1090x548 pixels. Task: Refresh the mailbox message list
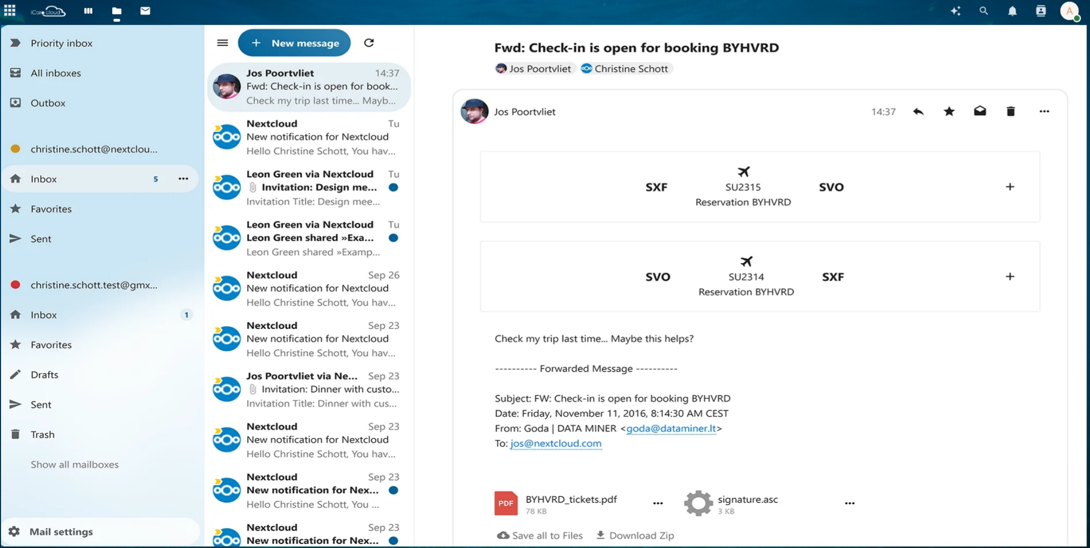click(369, 43)
